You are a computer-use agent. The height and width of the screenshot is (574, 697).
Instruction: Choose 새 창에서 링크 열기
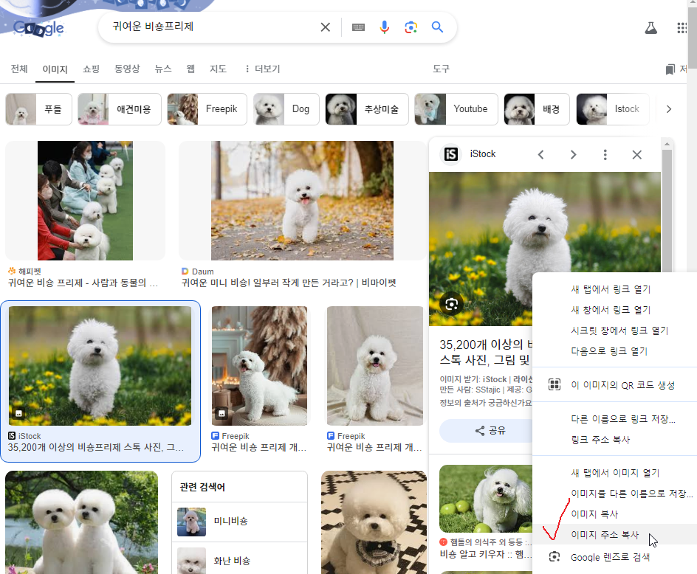click(614, 310)
